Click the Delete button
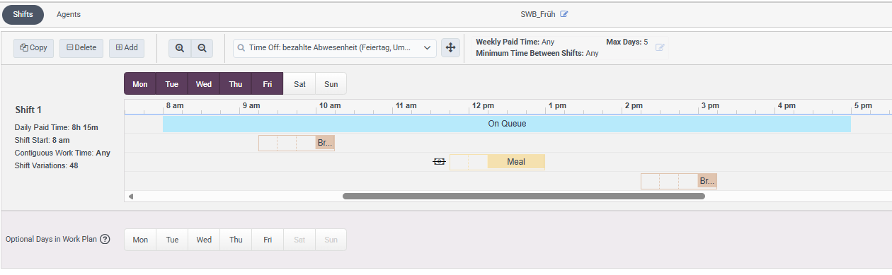Image resolution: width=892 pixels, height=275 pixels. tap(81, 48)
